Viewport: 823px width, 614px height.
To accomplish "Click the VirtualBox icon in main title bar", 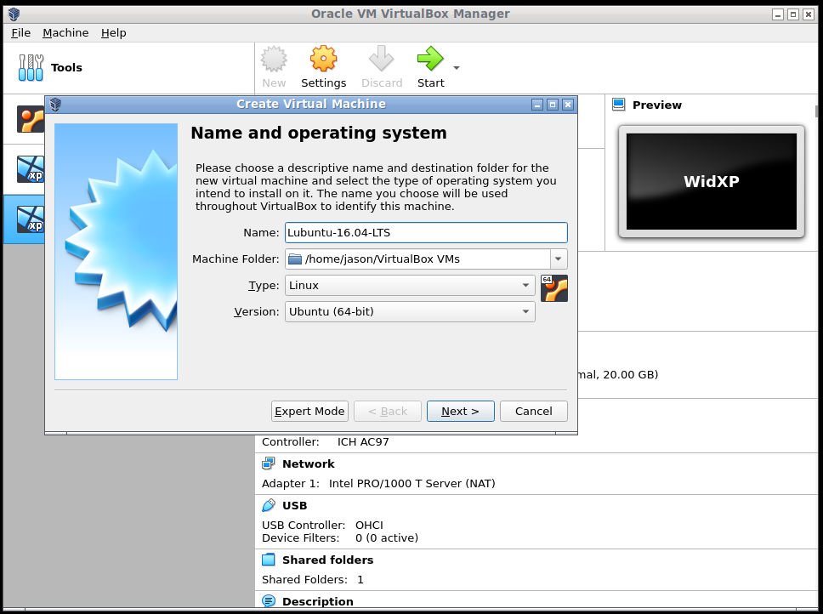I will 14,14.
